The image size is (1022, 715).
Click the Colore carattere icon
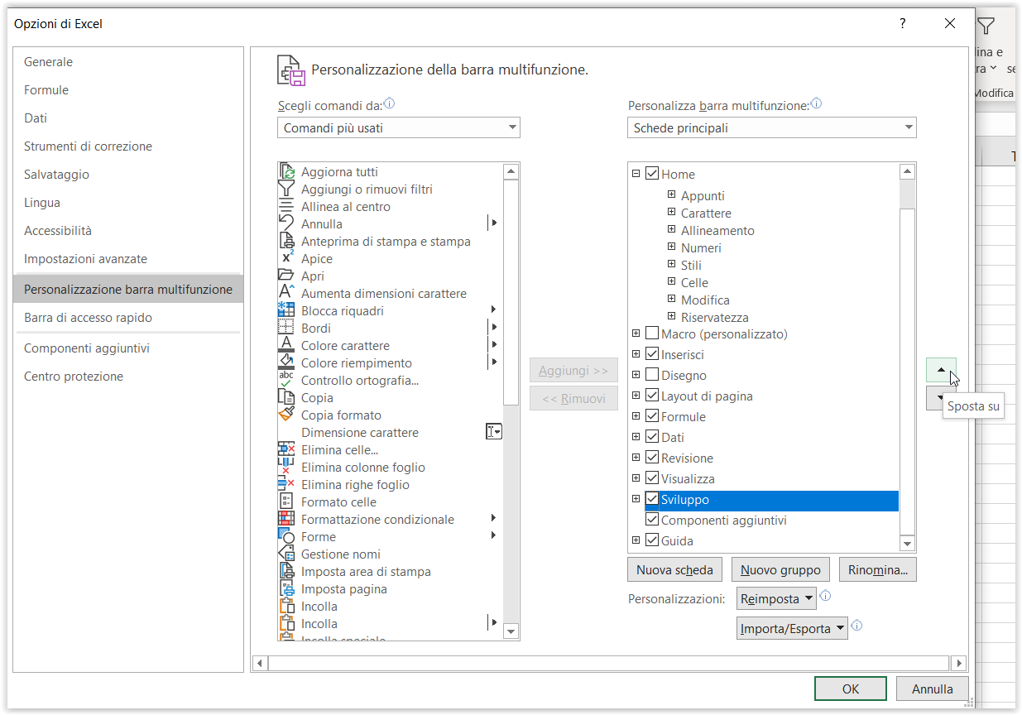(x=286, y=345)
